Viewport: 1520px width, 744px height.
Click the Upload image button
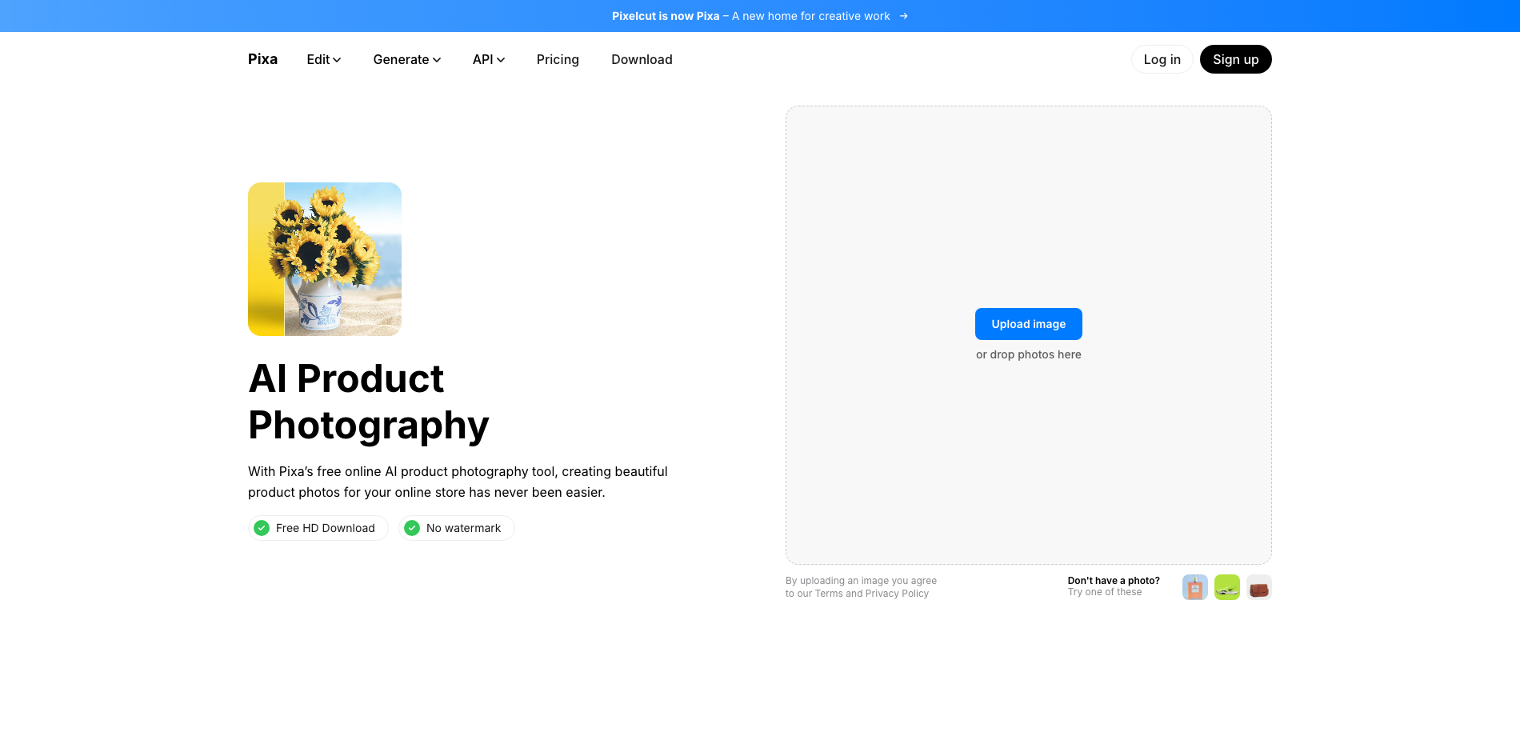(1028, 324)
